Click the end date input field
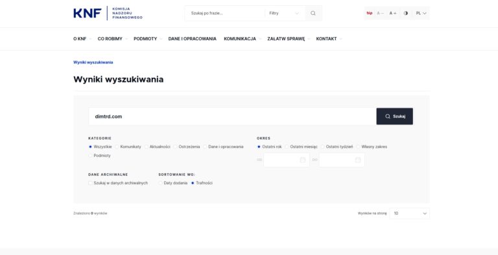This screenshot has height=255, width=498. click(342, 160)
